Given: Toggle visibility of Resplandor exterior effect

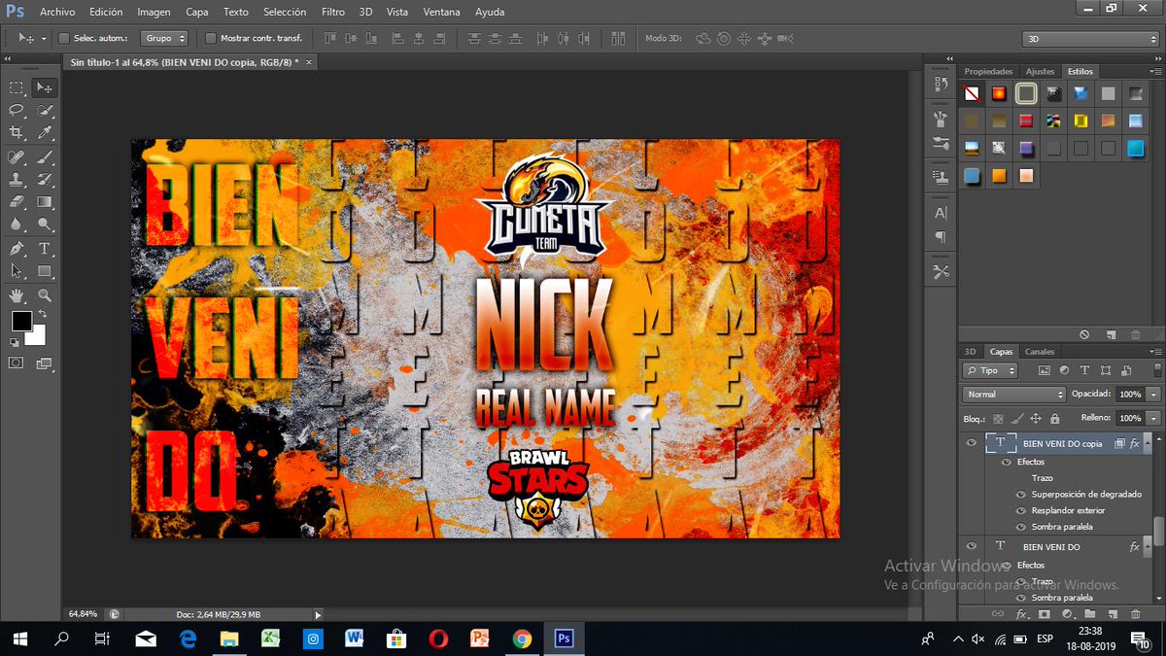Looking at the screenshot, I should (x=1021, y=510).
